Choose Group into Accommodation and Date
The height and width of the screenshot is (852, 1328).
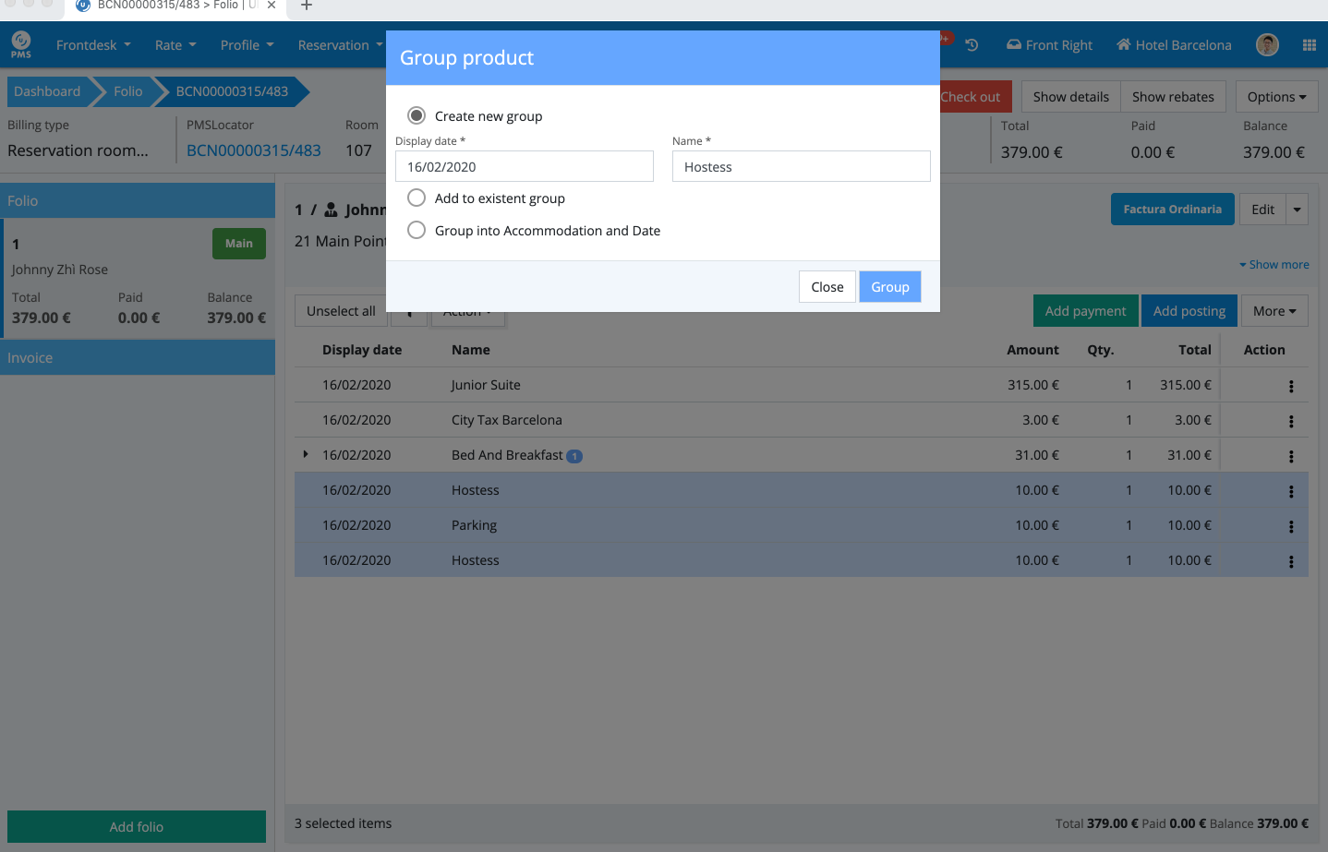[417, 231]
